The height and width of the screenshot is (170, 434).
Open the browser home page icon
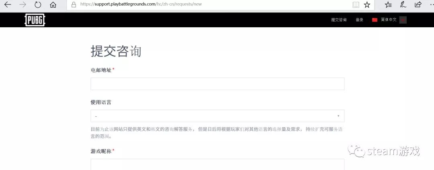(53, 5)
